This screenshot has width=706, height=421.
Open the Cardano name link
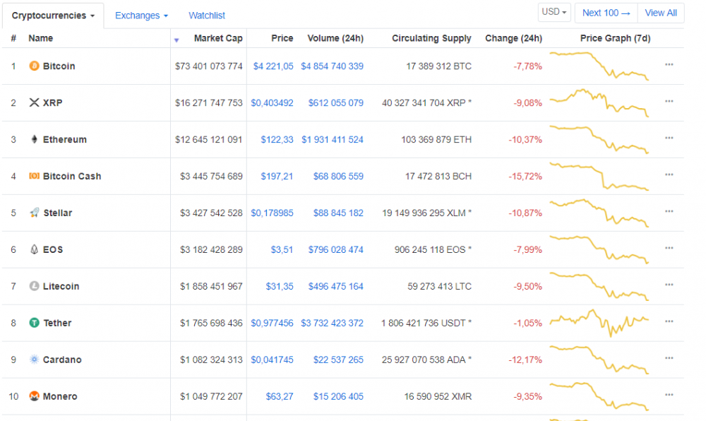click(x=62, y=360)
